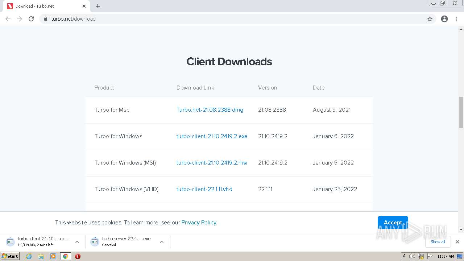Download Turbo.net-21.08.2388.dmg
This screenshot has height=261, width=464.
[210, 110]
